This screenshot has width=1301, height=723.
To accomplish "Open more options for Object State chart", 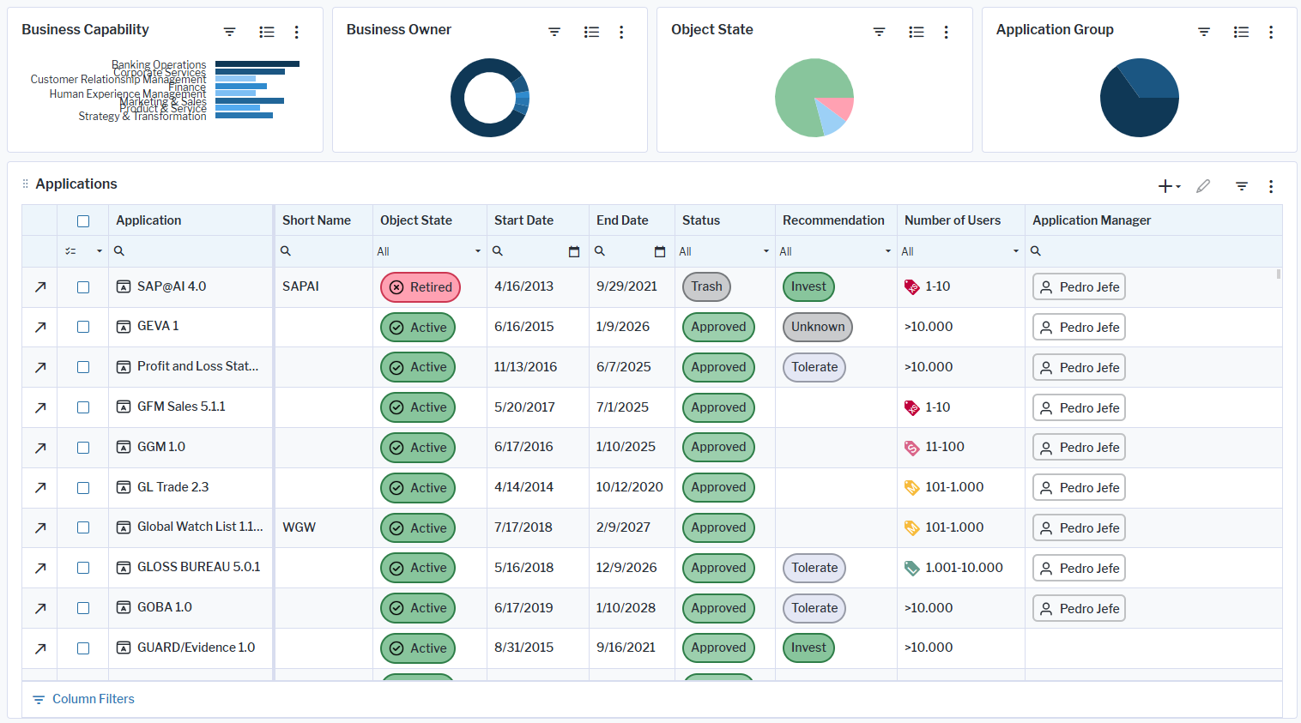I will coord(946,32).
